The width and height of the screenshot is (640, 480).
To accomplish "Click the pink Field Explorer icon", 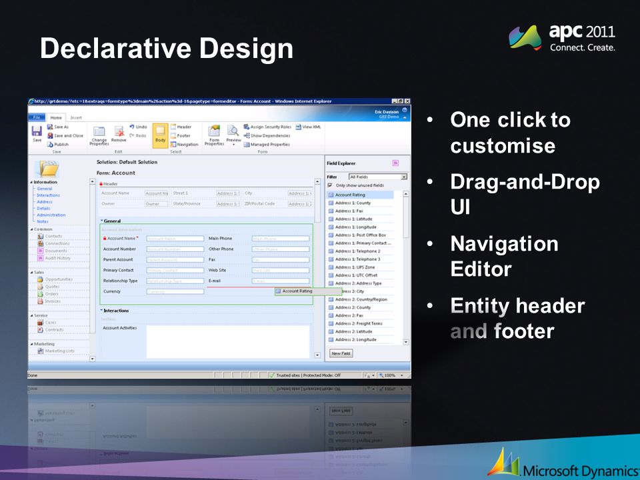I will pos(395,163).
